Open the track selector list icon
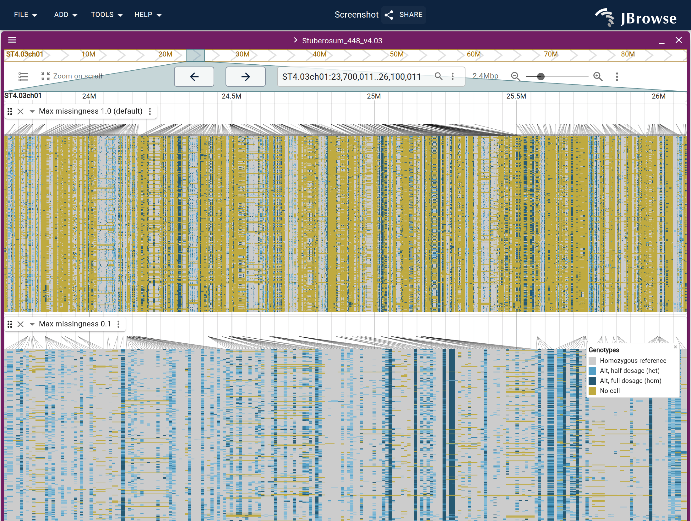Image resolution: width=691 pixels, height=521 pixels. [23, 76]
